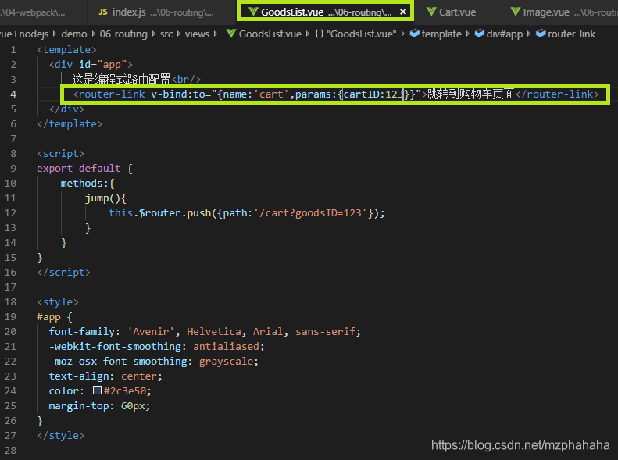Image resolution: width=618 pixels, height=460 pixels.
Task: Click the br tag on line 3
Action: click(x=187, y=80)
